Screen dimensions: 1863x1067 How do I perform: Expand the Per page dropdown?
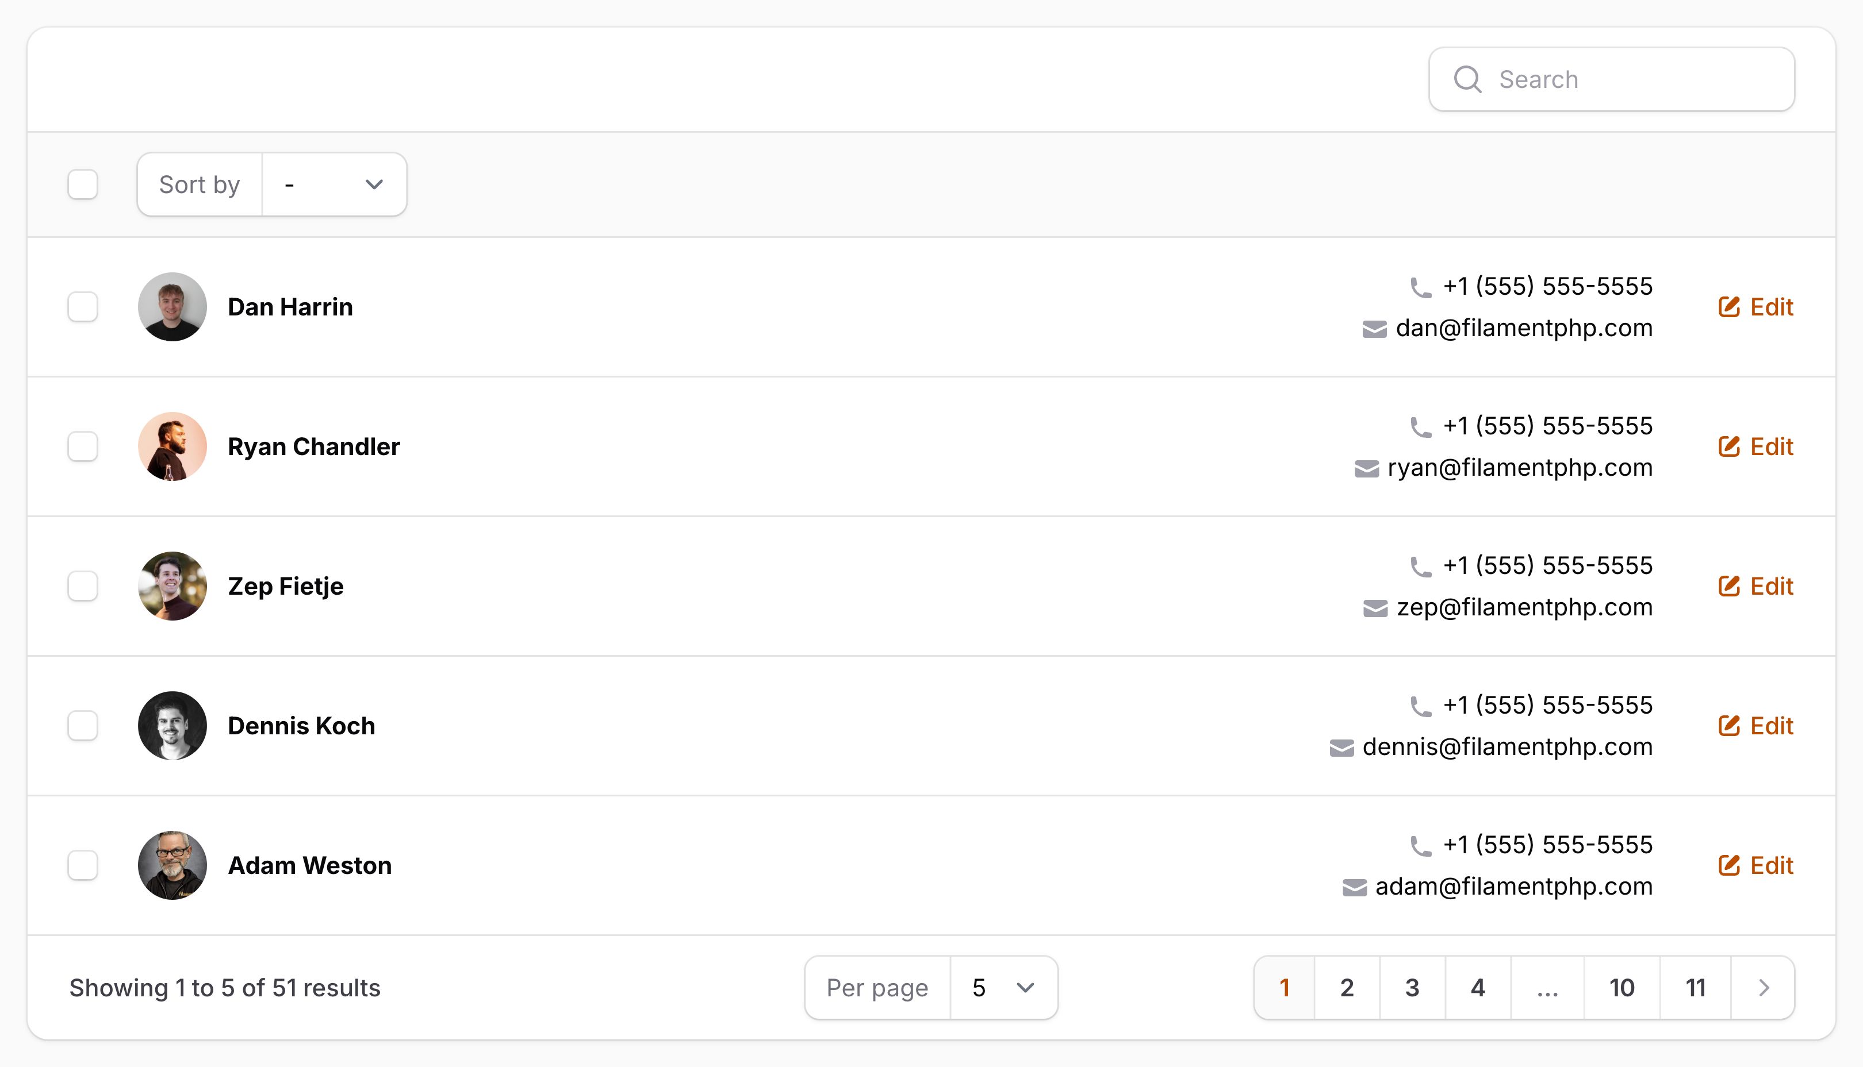point(1003,988)
